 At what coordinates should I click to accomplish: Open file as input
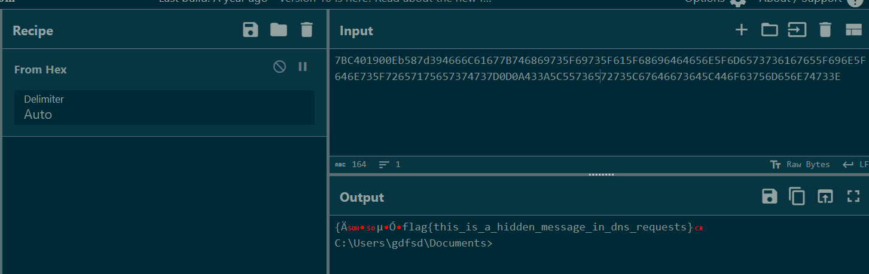(x=797, y=30)
